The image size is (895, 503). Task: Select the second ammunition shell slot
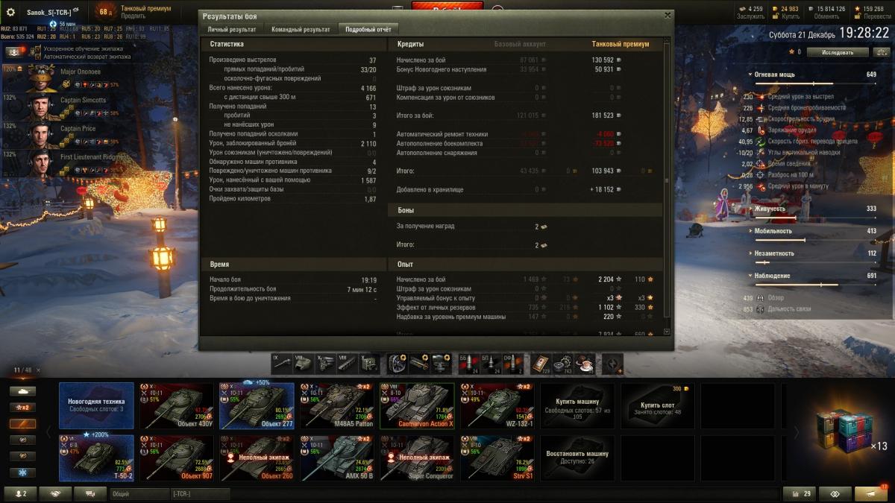(x=490, y=363)
